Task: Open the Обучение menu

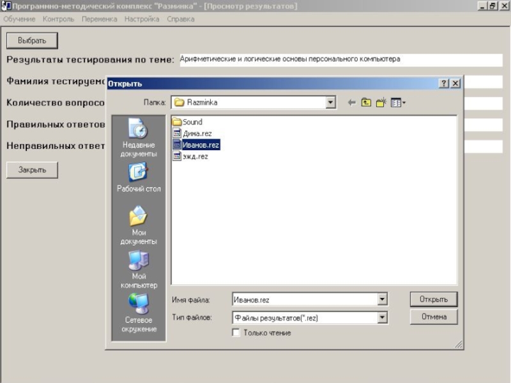Action: pyautogui.click(x=19, y=19)
